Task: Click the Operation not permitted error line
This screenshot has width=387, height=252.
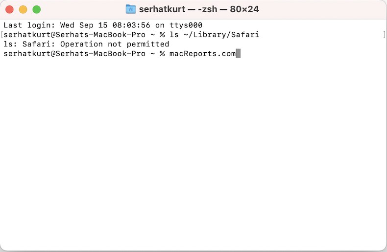Action: [x=86, y=44]
